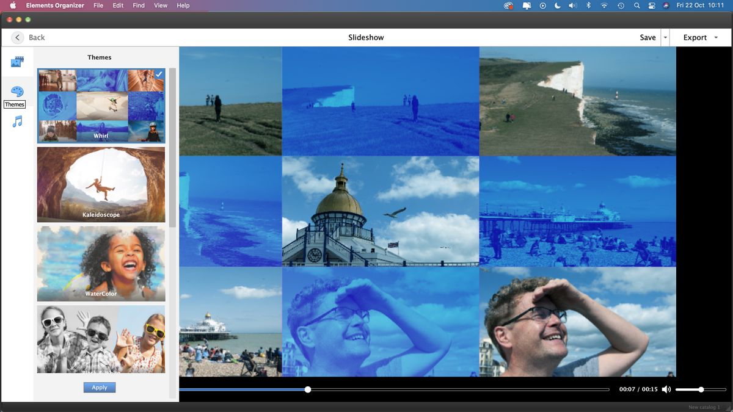Image resolution: width=733 pixels, height=412 pixels.
Task: Expand the Export dropdown arrow
Action: [x=716, y=37]
